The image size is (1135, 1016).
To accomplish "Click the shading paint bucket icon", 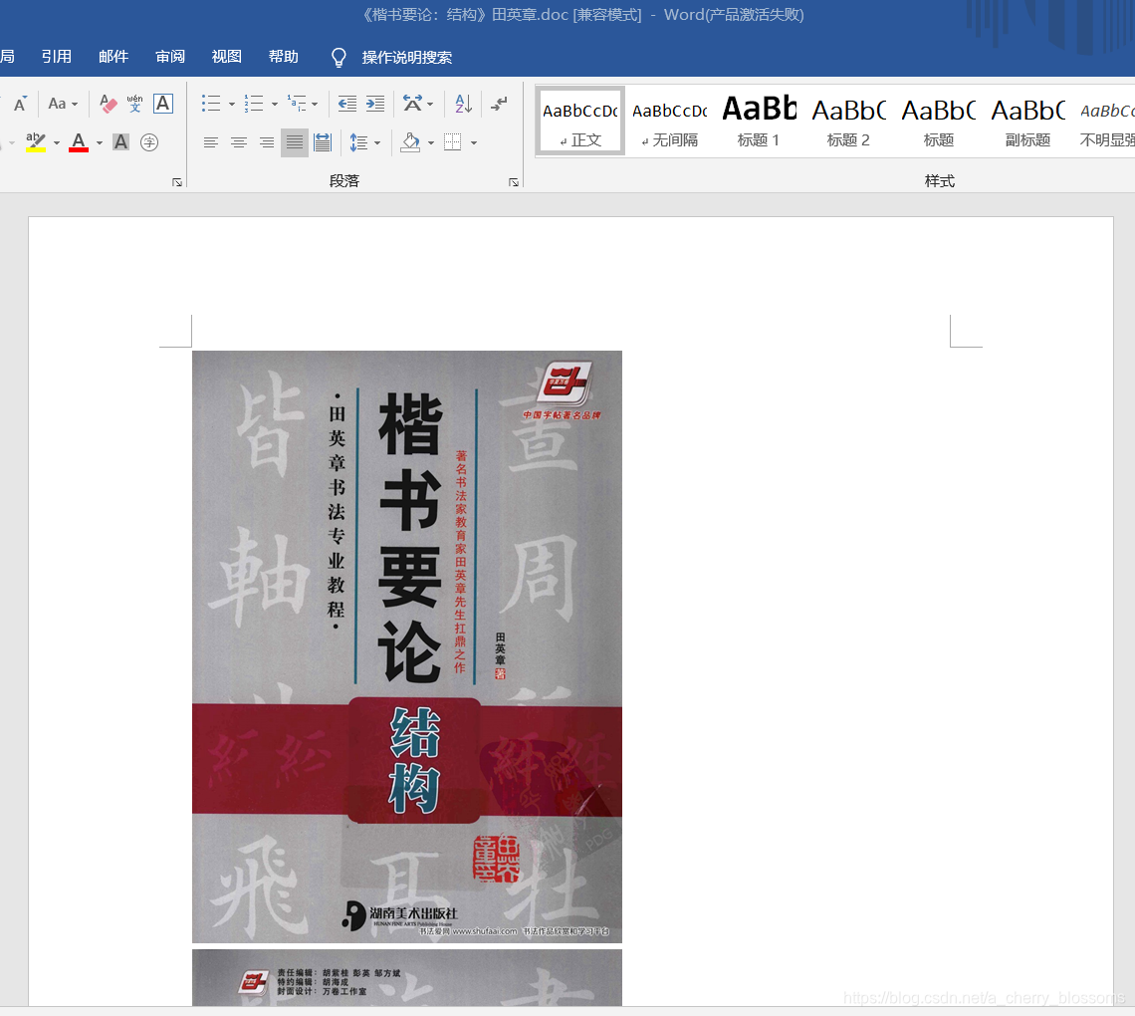I will pos(410,141).
